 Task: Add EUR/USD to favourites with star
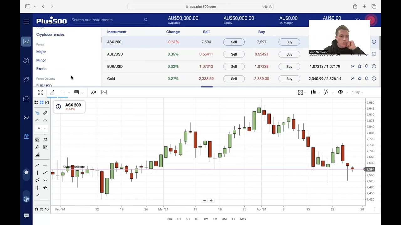tap(360, 66)
